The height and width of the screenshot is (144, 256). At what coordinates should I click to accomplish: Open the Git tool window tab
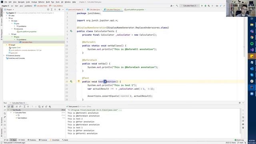[x=6, y=140]
